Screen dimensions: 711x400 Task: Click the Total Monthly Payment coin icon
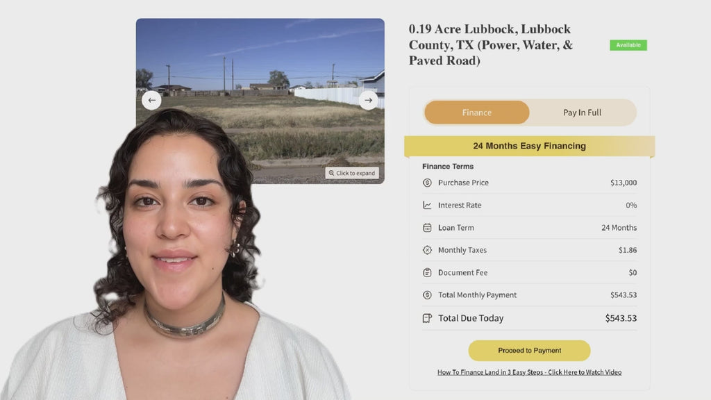tap(427, 294)
